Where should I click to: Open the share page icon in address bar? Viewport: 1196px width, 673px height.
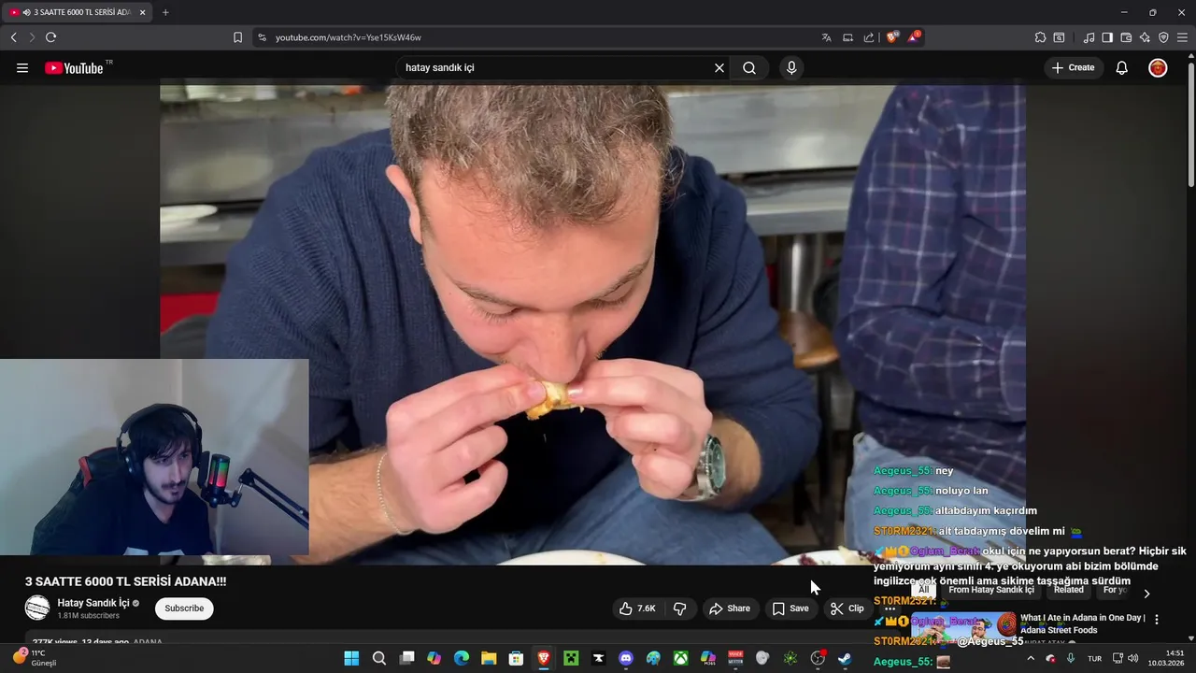coord(869,37)
